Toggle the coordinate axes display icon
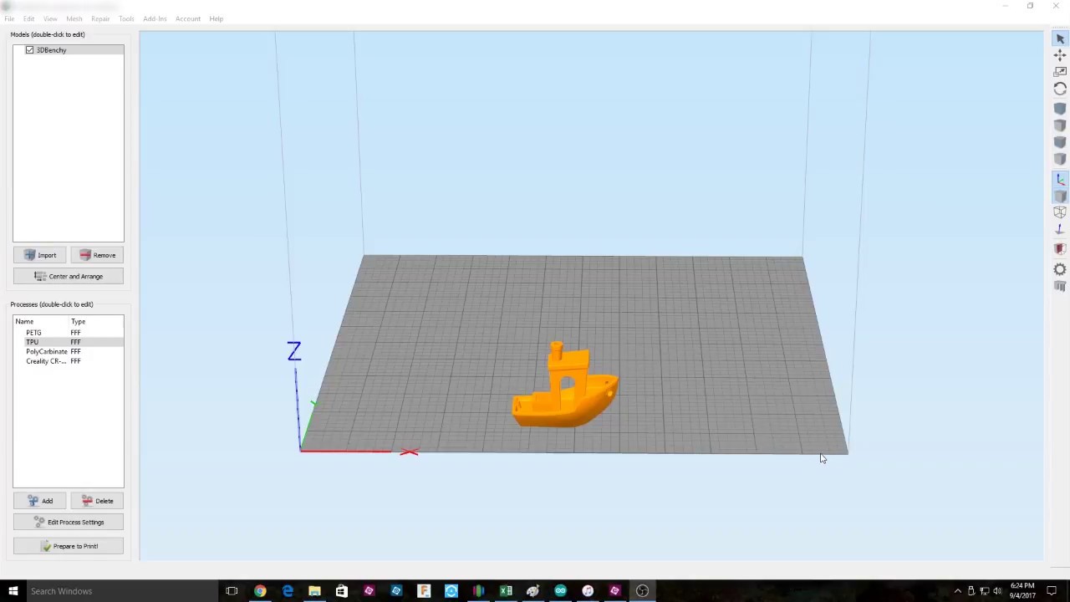Viewport: 1070px width, 602px height. click(1060, 180)
